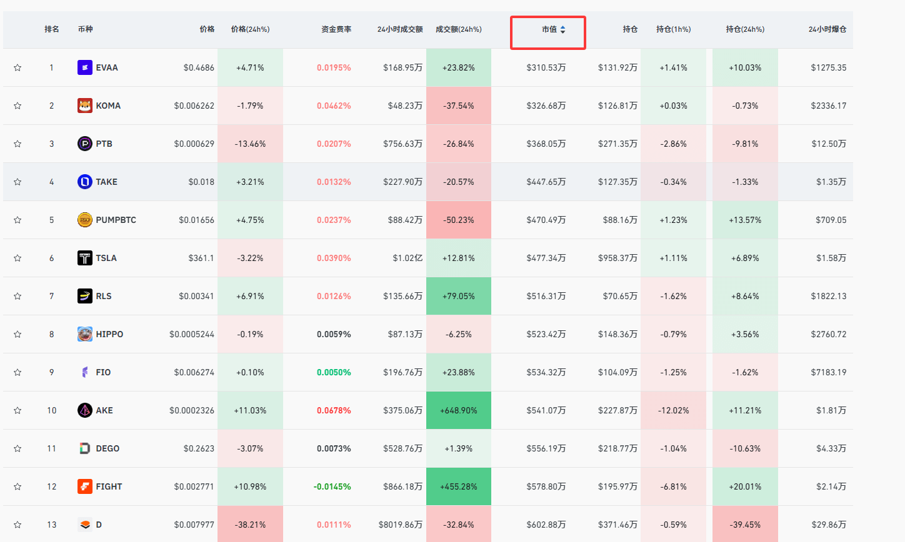The image size is (905, 542).
Task: Click the AKE coin logo
Action: (x=85, y=410)
